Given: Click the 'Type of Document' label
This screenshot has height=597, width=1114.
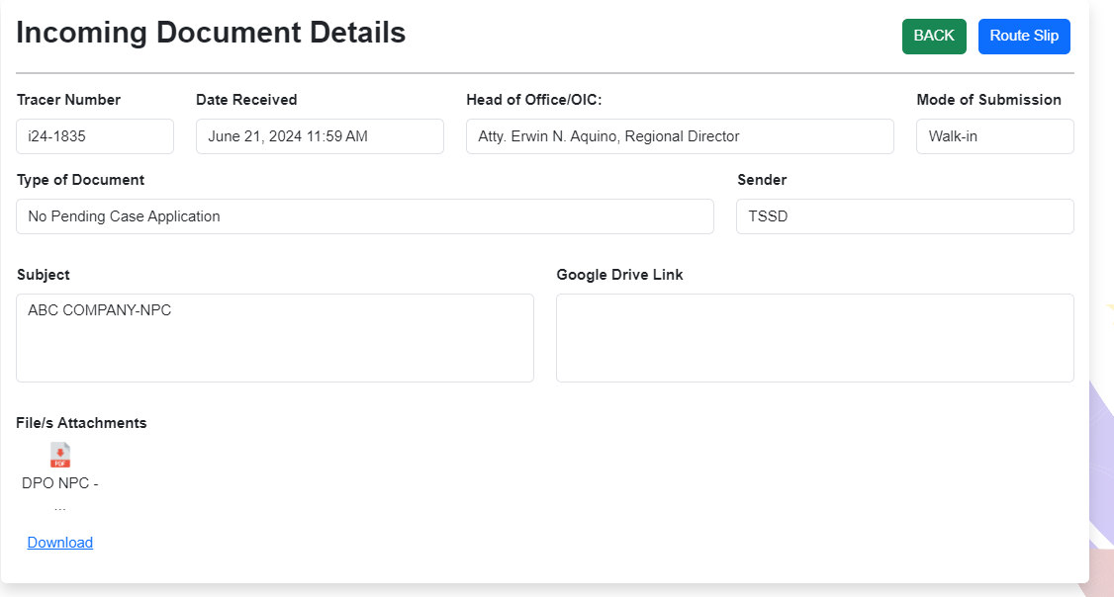Looking at the screenshot, I should [80, 180].
